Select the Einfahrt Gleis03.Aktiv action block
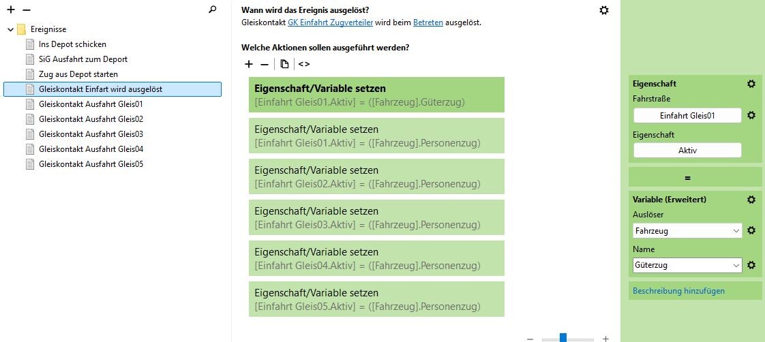765x342 pixels. coord(376,217)
